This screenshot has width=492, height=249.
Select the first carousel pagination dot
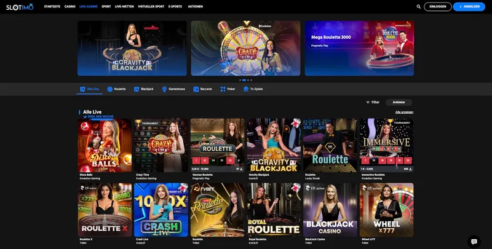[x=240, y=81]
